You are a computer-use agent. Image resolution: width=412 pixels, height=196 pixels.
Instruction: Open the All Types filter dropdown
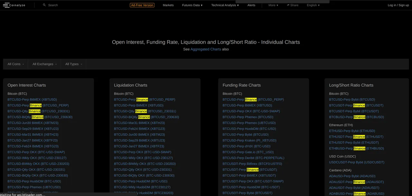pyautogui.click(x=73, y=64)
